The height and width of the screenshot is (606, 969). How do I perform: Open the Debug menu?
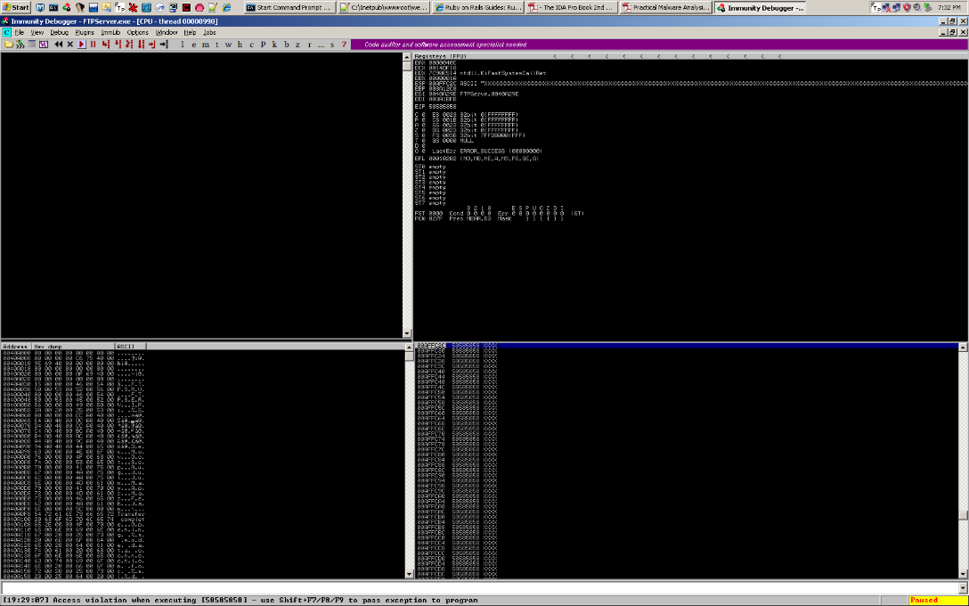[59, 32]
